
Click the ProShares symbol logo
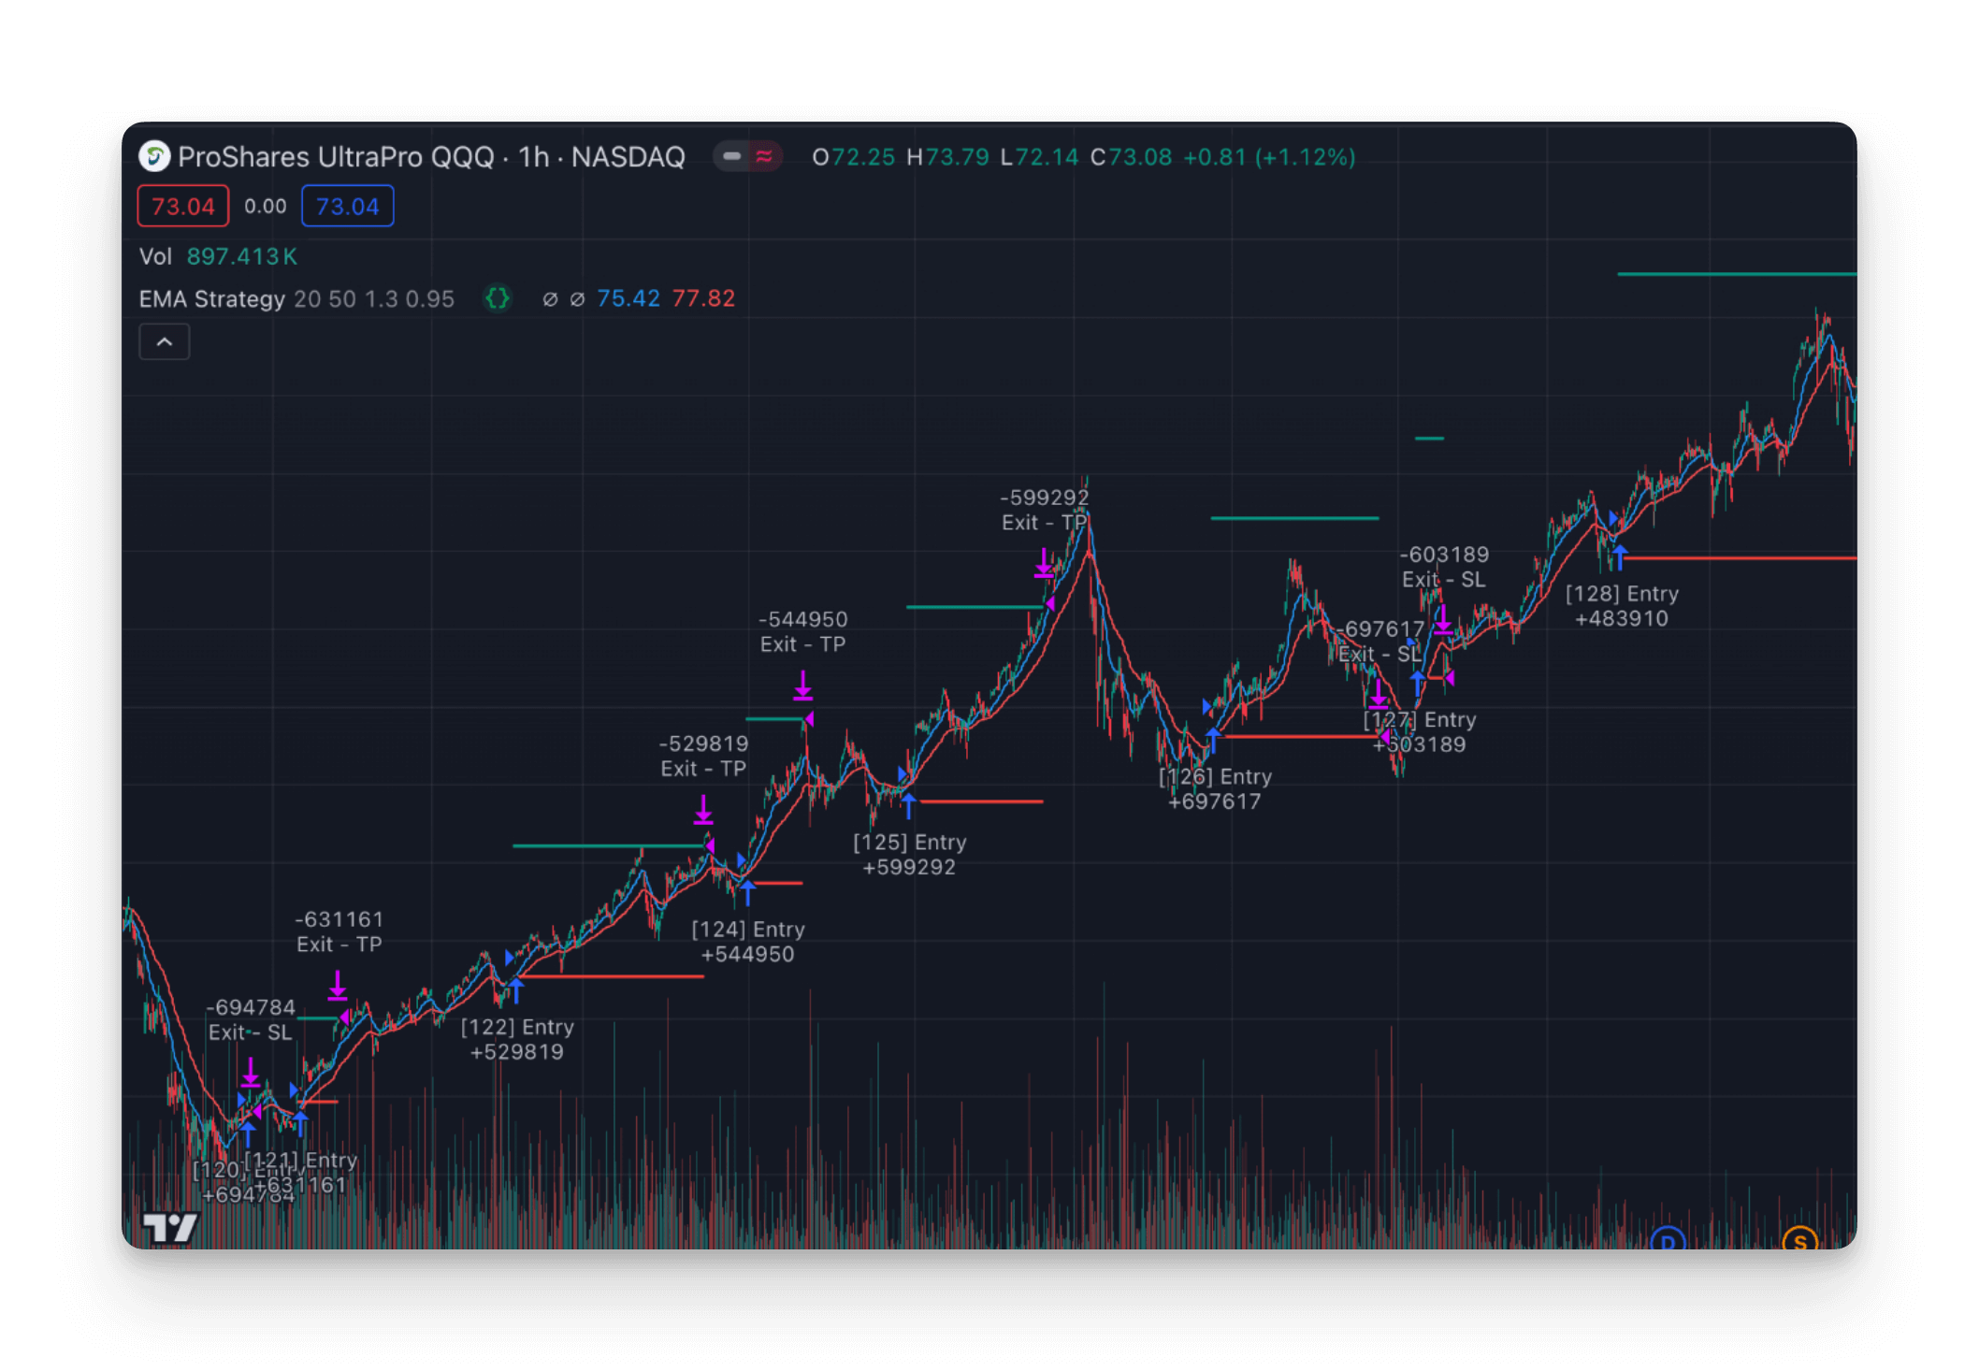pyautogui.click(x=154, y=156)
